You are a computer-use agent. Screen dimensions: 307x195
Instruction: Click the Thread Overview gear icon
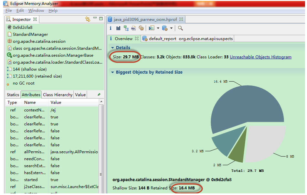point(141,28)
